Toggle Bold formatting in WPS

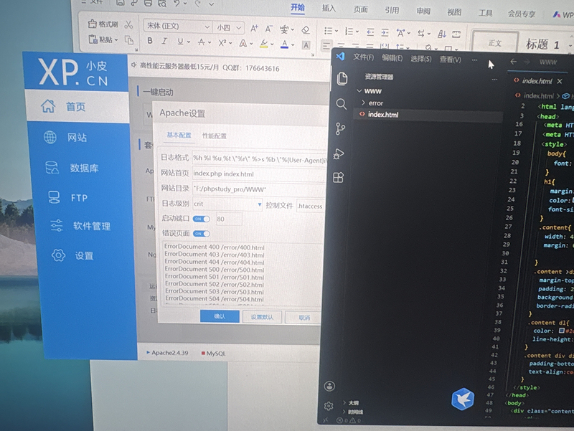click(x=150, y=41)
